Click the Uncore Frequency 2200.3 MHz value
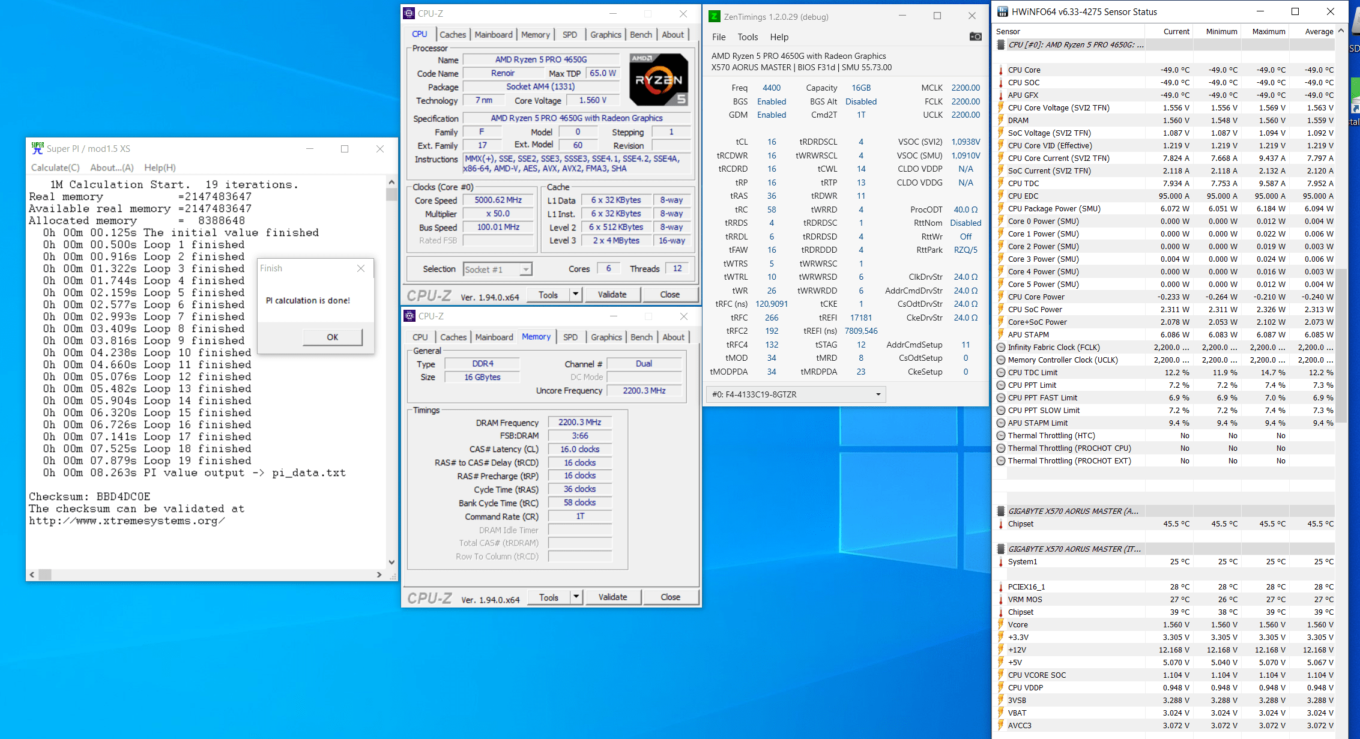The width and height of the screenshot is (1360, 739). (x=644, y=391)
